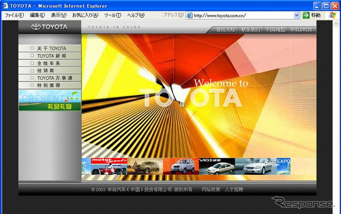The height and width of the screenshot is (214, 341).
Task: Open the motor sports race car thumbnail
Action: click(x=109, y=166)
